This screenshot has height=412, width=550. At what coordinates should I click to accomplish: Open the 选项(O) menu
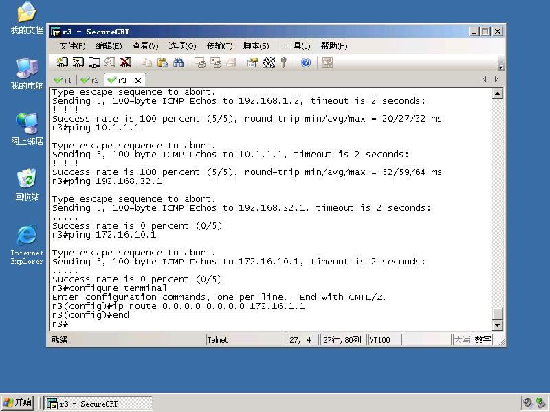[x=182, y=46]
